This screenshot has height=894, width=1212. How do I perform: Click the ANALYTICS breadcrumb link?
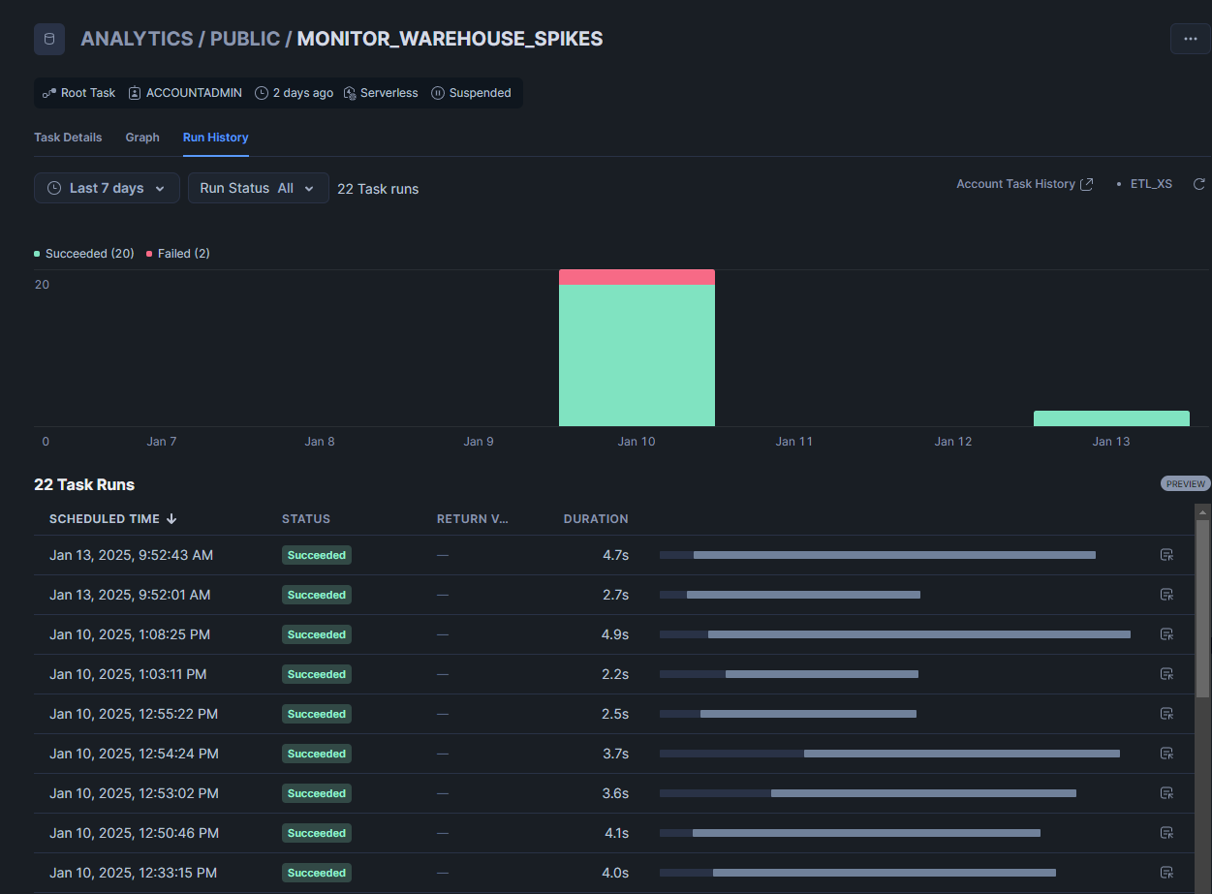pyautogui.click(x=137, y=39)
